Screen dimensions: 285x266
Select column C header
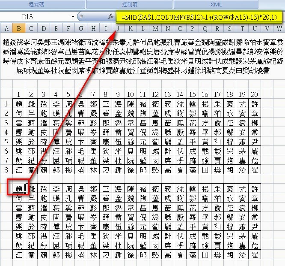31,28
